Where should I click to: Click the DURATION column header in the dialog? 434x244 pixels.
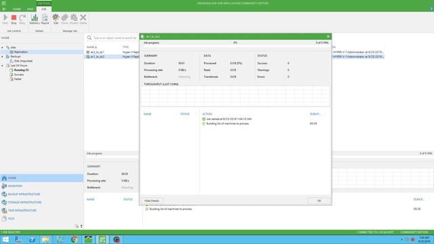pyautogui.click(x=315, y=114)
